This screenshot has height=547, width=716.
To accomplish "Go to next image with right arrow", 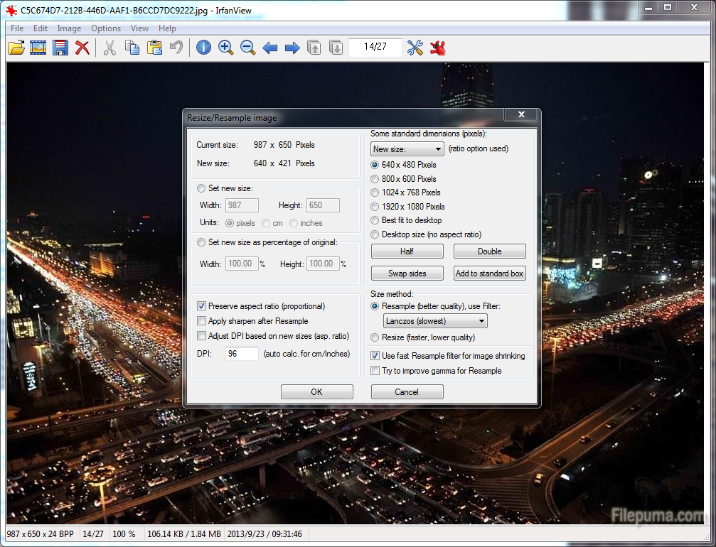I will pyautogui.click(x=292, y=48).
